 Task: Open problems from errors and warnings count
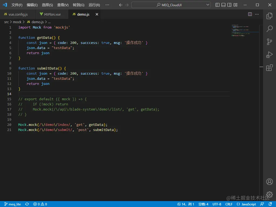point(40,204)
